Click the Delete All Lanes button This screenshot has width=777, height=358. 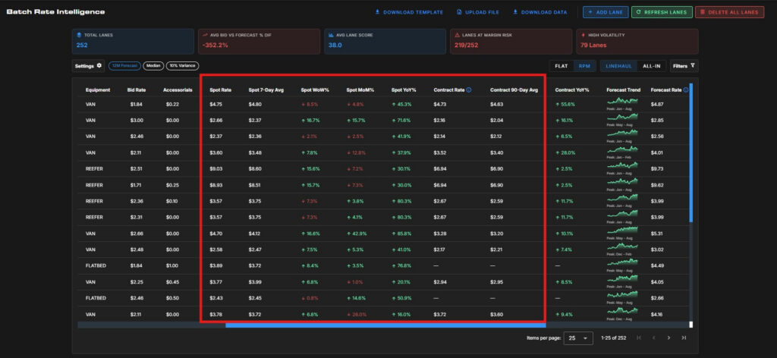pos(729,12)
